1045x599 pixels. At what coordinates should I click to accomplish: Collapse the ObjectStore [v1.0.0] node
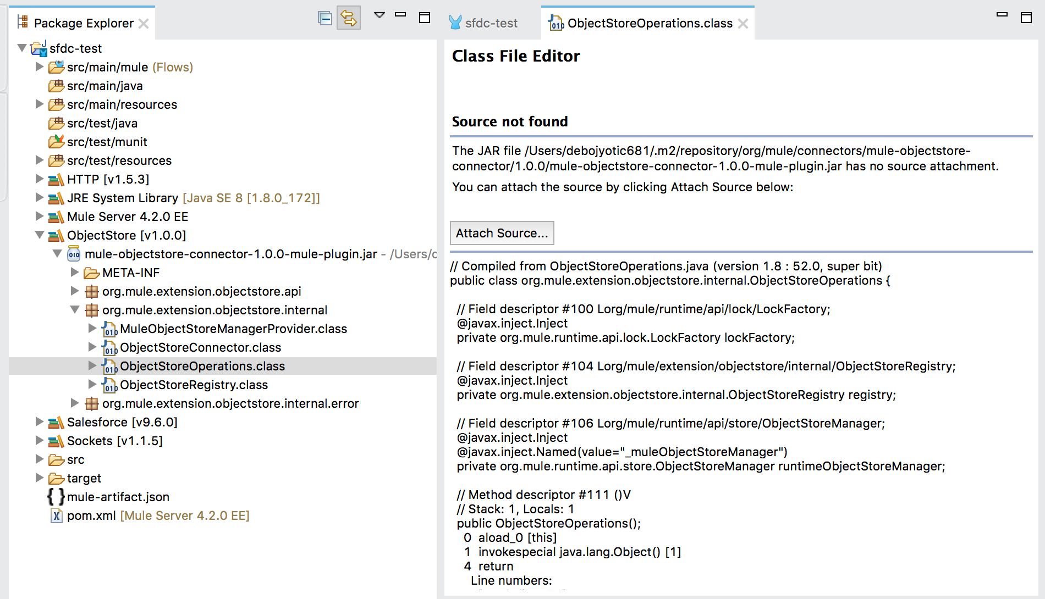[x=39, y=235]
